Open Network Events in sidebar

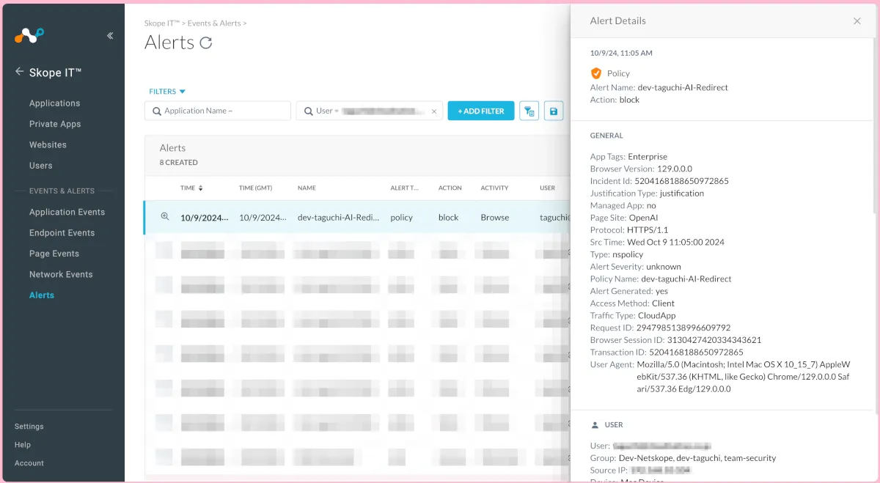[x=61, y=274]
